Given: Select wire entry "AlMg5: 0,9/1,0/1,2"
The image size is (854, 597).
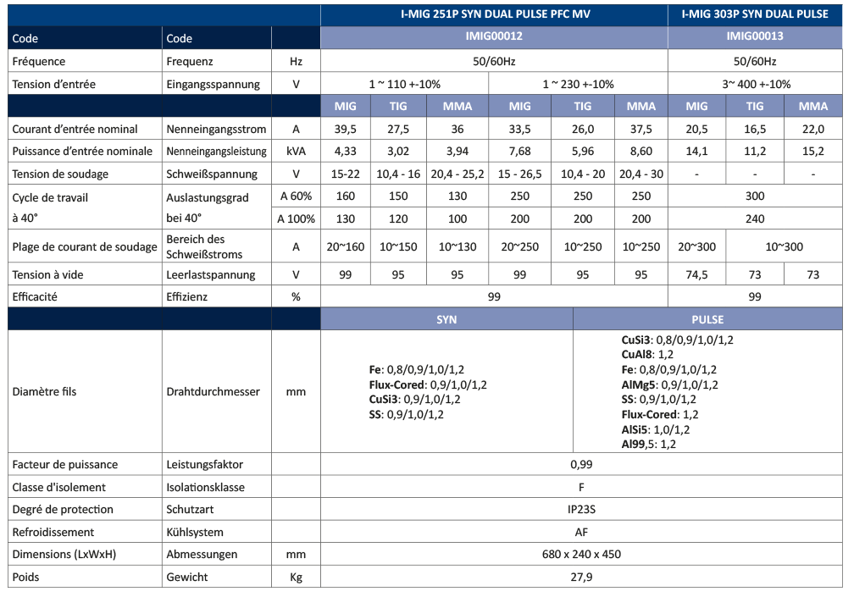Looking at the screenshot, I should (x=670, y=384).
